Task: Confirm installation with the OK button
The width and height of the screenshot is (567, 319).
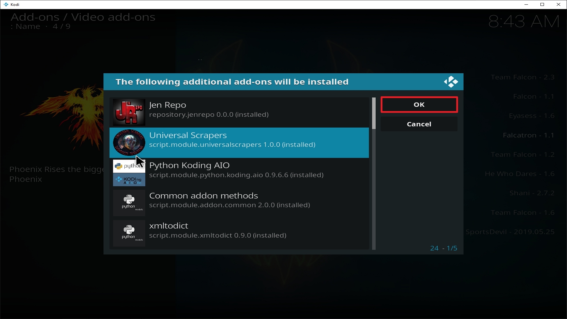Action: click(x=419, y=105)
